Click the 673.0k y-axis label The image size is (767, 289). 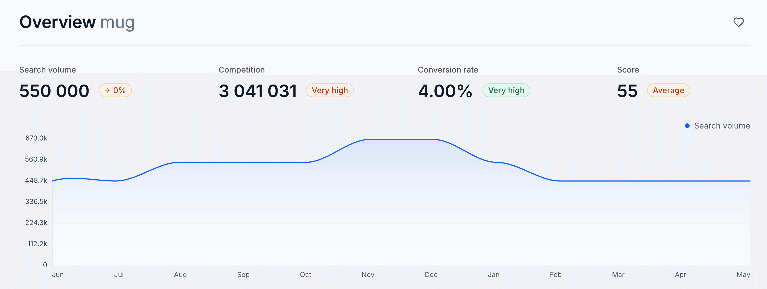[x=36, y=138]
